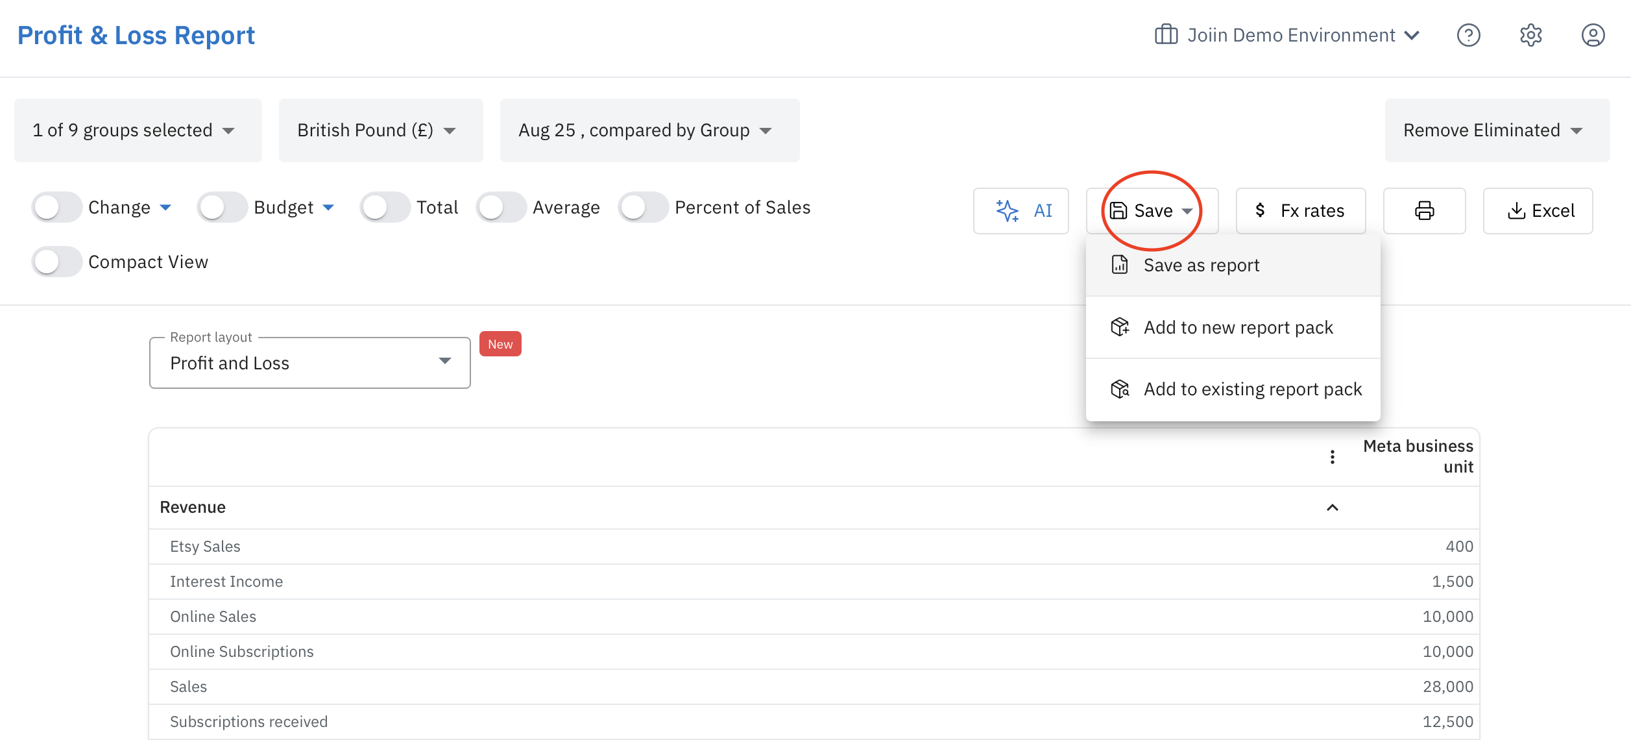Click the Fx rates dollar button

[x=1300, y=210]
